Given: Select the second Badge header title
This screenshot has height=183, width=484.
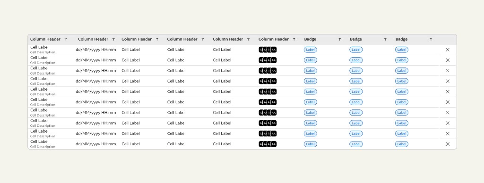Looking at the screenshot, I should click(356, 39).
